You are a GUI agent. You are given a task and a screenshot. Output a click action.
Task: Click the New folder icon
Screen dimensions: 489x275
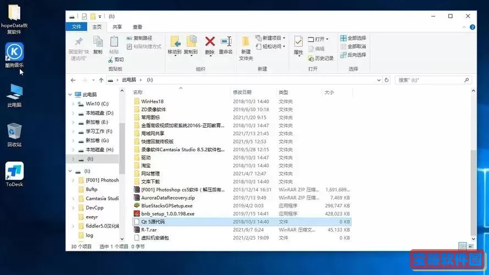pyautogui.click(x=246, y=42)
